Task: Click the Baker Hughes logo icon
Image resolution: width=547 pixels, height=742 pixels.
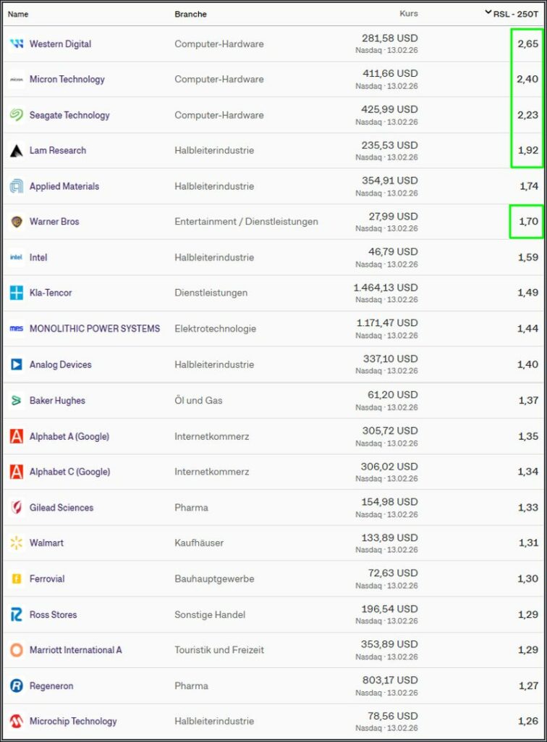Action: click(17, 401)
